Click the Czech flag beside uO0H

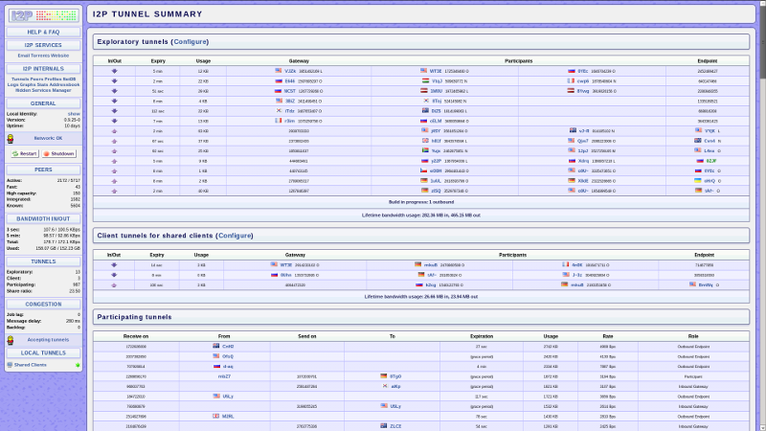point(423,171)
